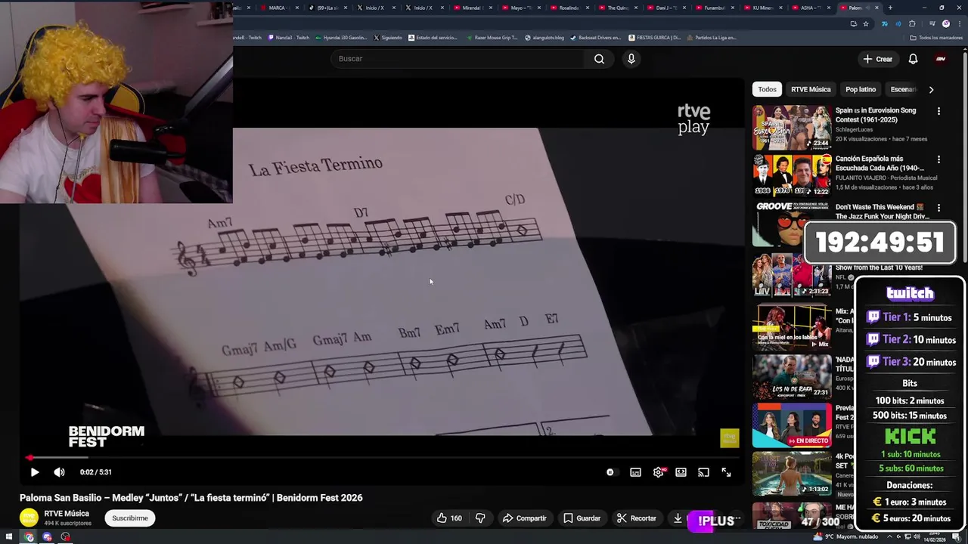Click the Guardar save button

582,518
